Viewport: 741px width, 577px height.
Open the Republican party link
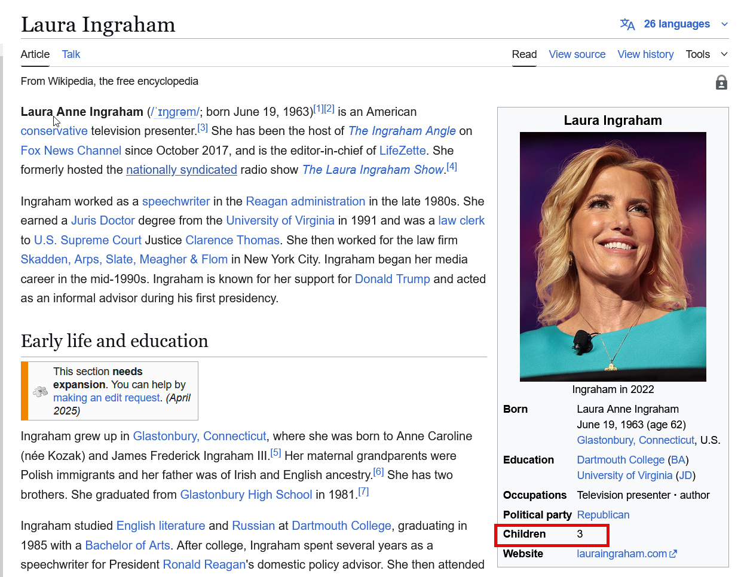[603, 515]
